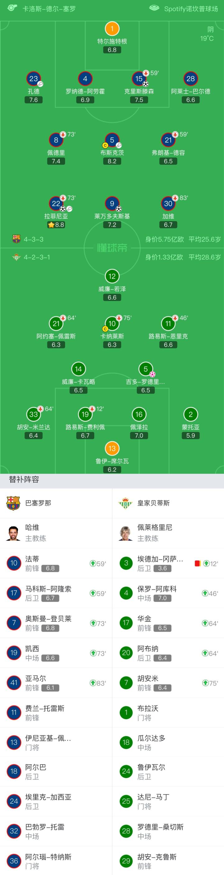Image resolution: width=224 pixels, height=875 pixels.
Task: Tap 布斯克茨's number 5 captain badge
Action: [x=112, y=140]
